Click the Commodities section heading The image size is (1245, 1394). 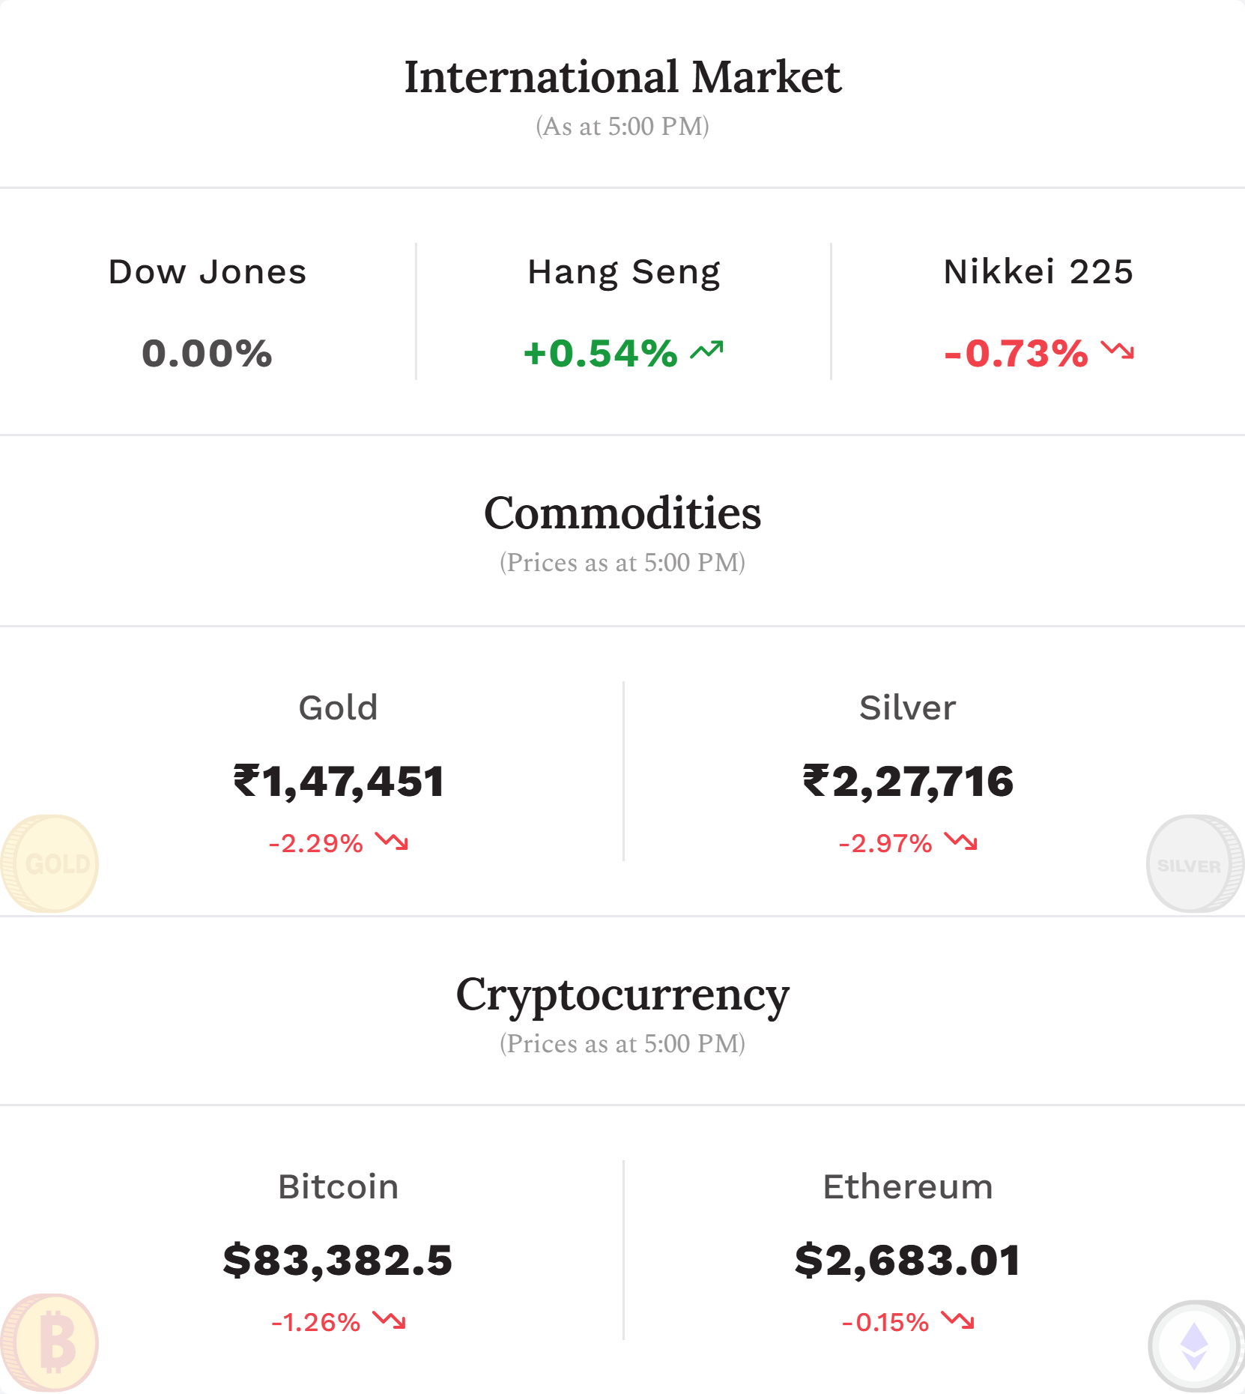[622, 513]
